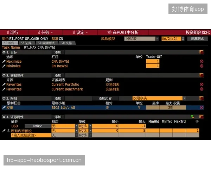Viewport: 211px width, 169px height.
Task: Click the USD row 最小 field showing 0
Action: 105,126
